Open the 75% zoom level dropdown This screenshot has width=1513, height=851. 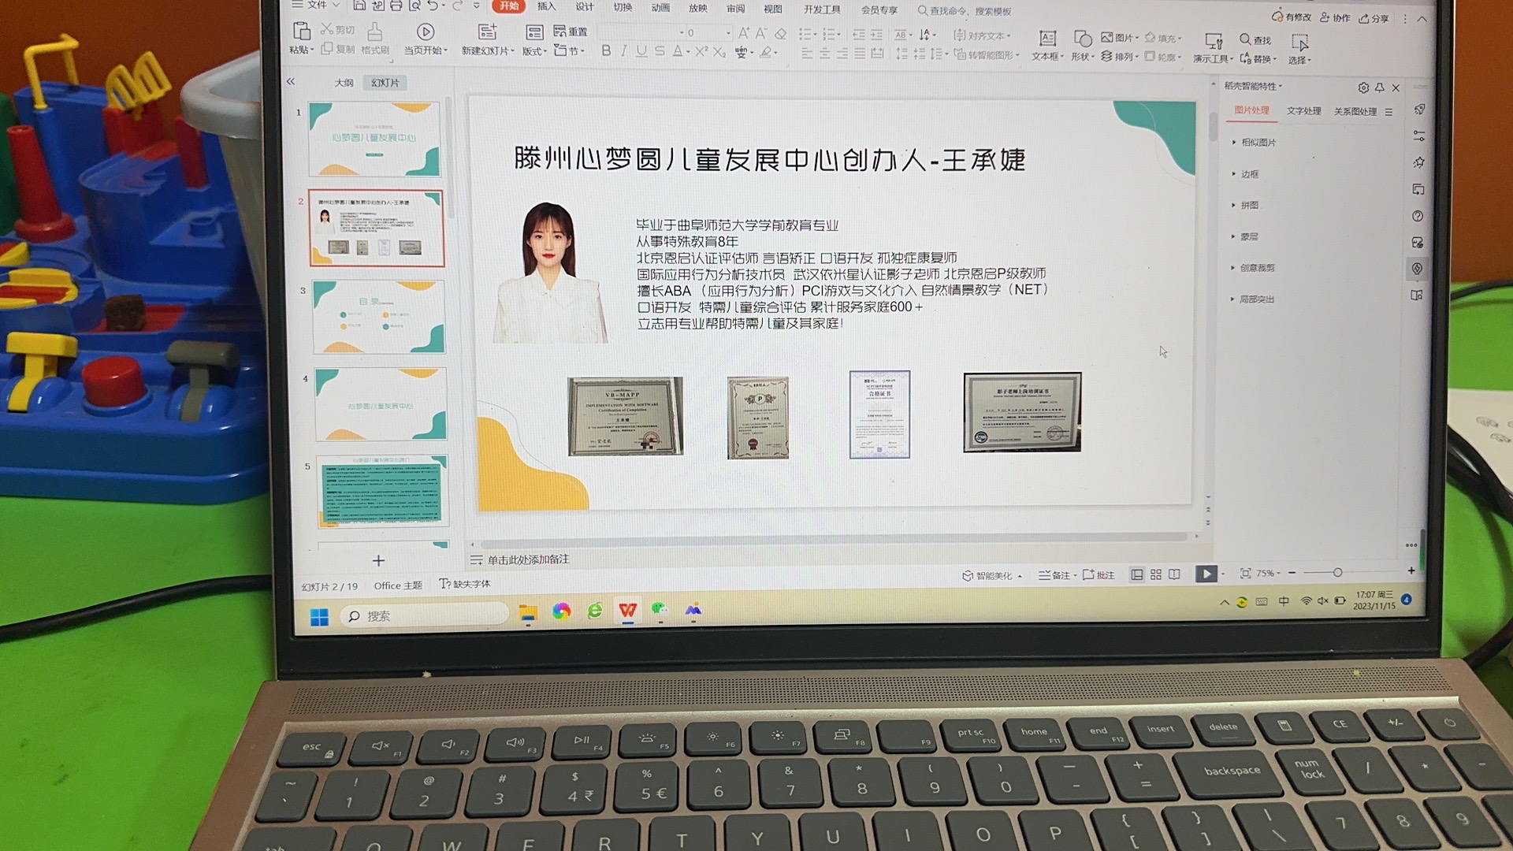(1269, 574)
